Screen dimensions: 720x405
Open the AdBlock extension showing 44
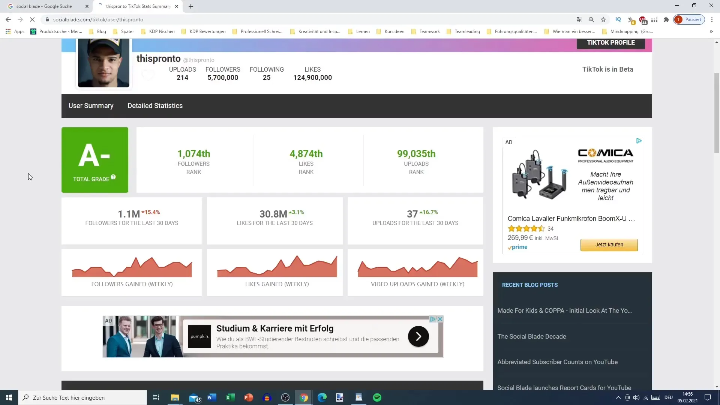[643, 20]
